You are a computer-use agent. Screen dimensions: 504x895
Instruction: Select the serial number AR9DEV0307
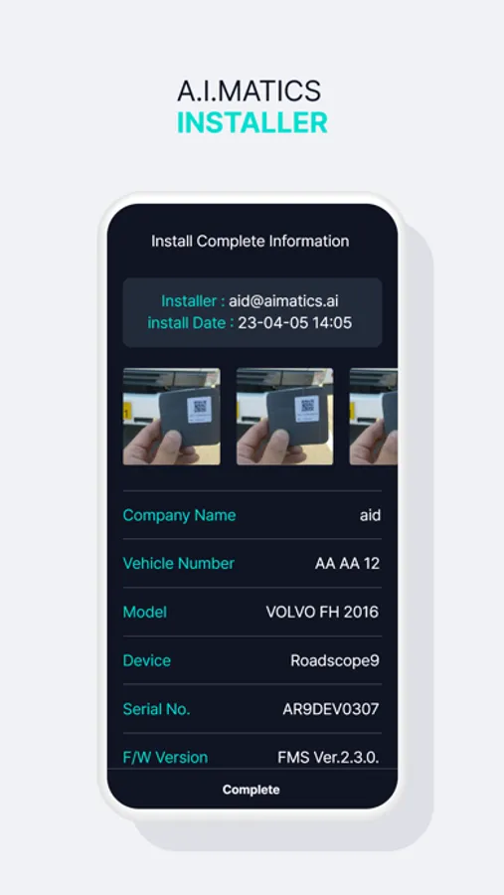pos(331,709)
